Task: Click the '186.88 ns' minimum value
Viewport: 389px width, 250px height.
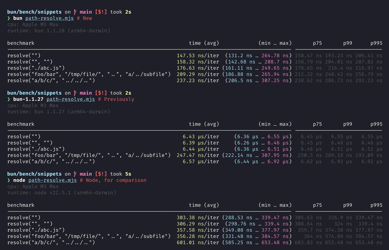Action: coord(239,74)
